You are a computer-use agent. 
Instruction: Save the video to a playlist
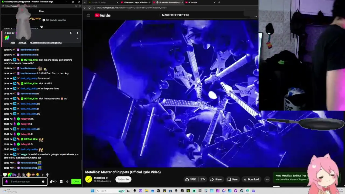point(232,179)
